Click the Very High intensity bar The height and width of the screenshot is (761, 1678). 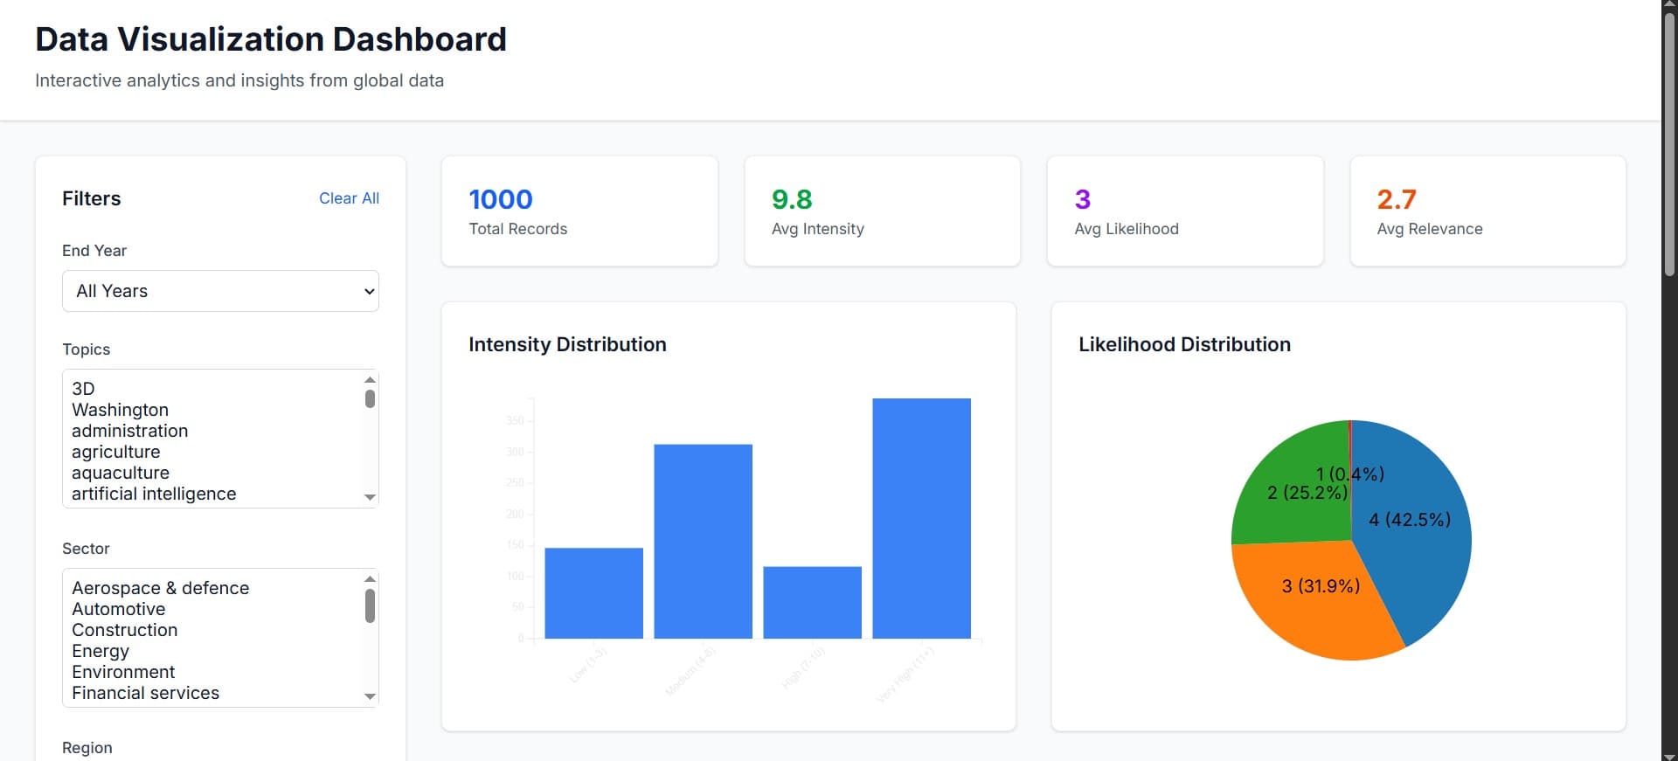click(921, 518)
